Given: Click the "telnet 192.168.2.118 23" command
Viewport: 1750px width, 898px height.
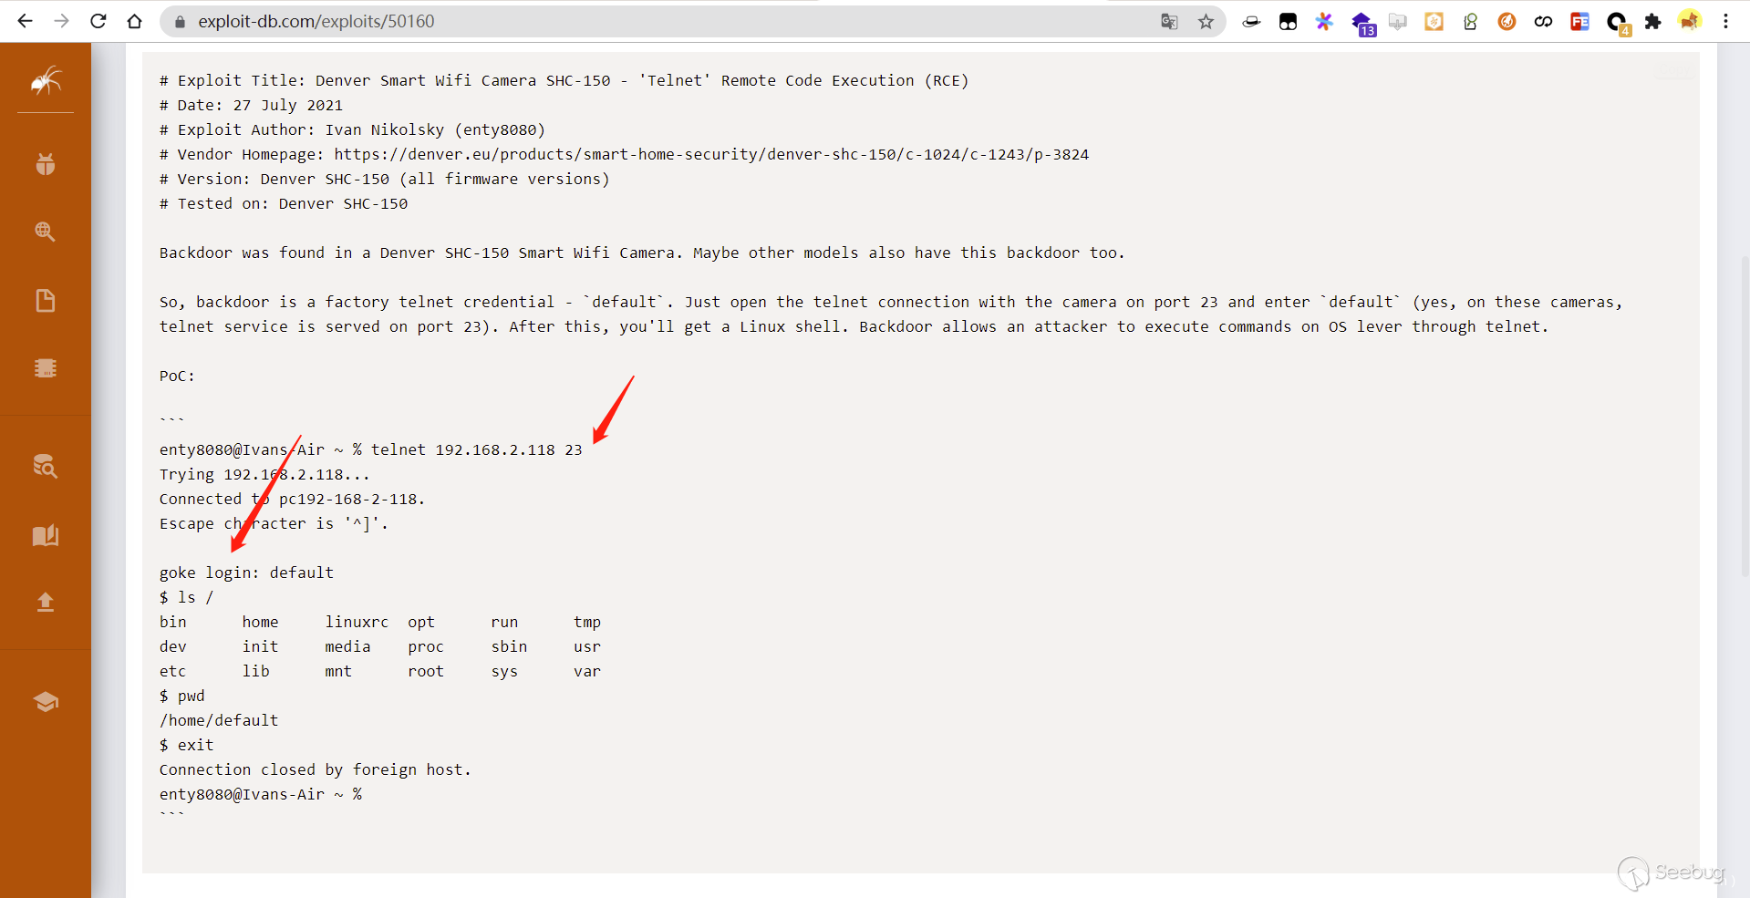Looking at the screenshot, I should click(477, 449).
